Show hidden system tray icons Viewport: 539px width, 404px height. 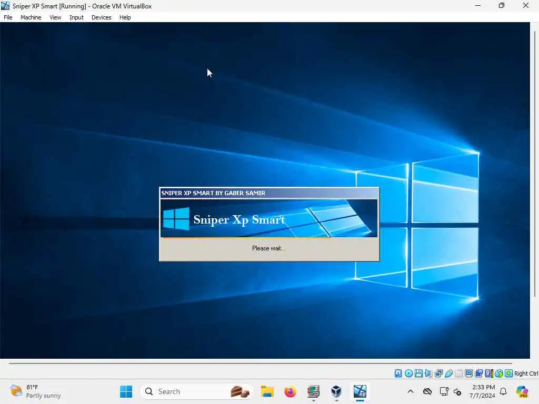tap(411, 391)
